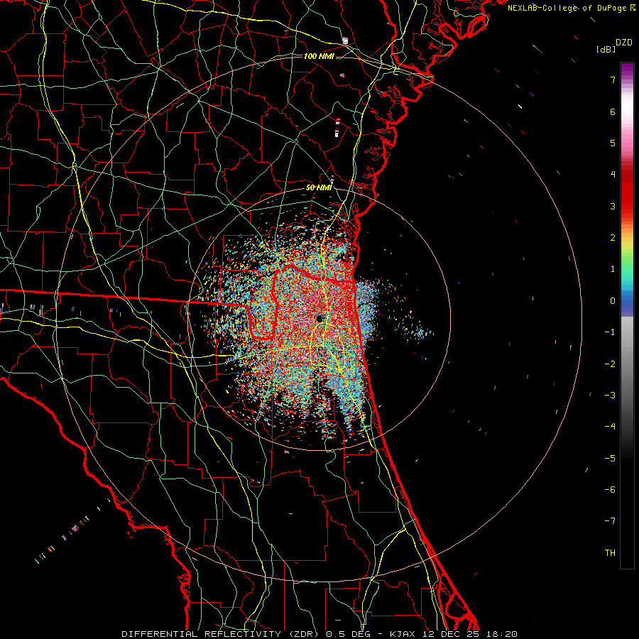
Task: Click the -4 value on the color scale
Action: pyautogui.click(x=610, y=426)
